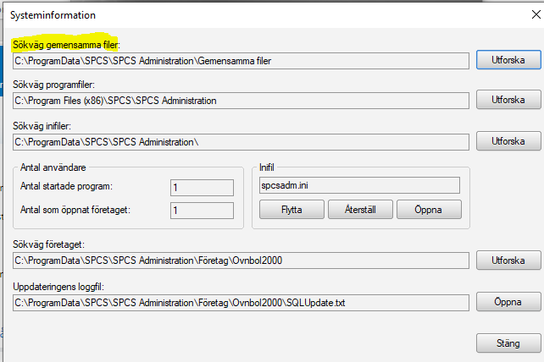Click into the Sökväg infiler text box

tap(241, 141)
